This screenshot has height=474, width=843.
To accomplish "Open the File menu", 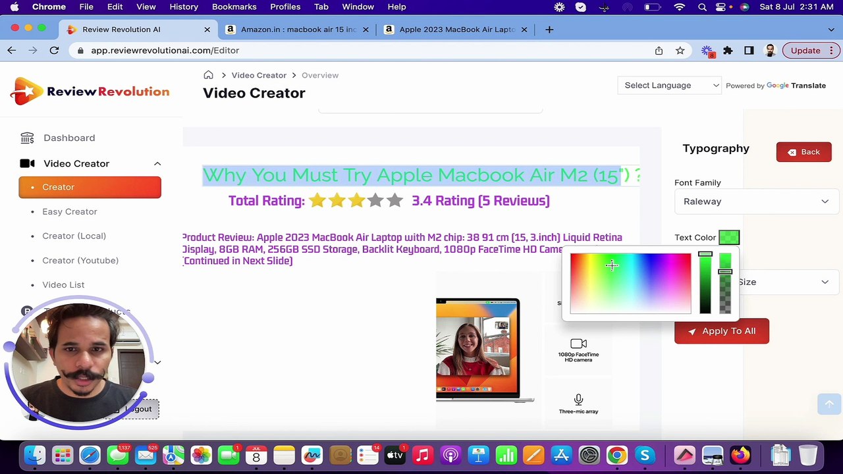I will click(86, 7).
